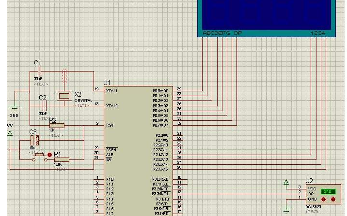This screenshot has height=216, width=347.
Task: Click the VCC power arrow near U2
Action: click(x=286, y=183)
